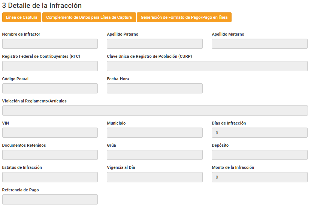
Task: Focus the RFC text field
Action: (x=50, y=66)
